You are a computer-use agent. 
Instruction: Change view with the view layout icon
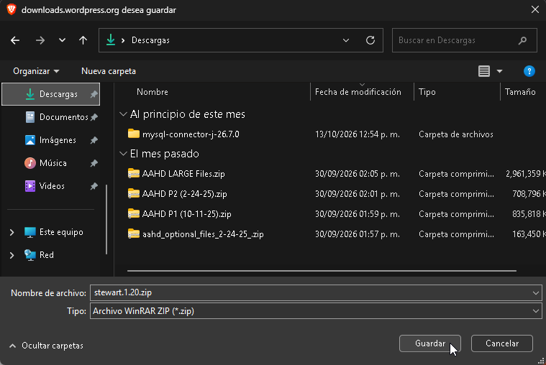pos(484,71)
